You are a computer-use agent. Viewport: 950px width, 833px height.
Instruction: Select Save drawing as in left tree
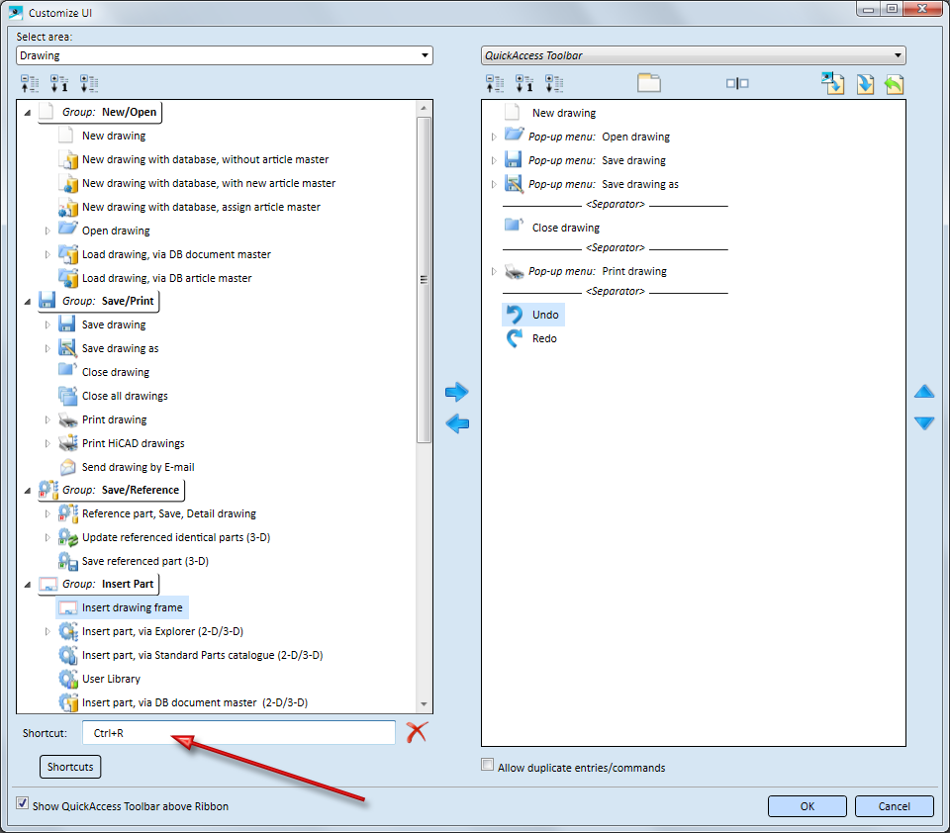click(120, 348)
